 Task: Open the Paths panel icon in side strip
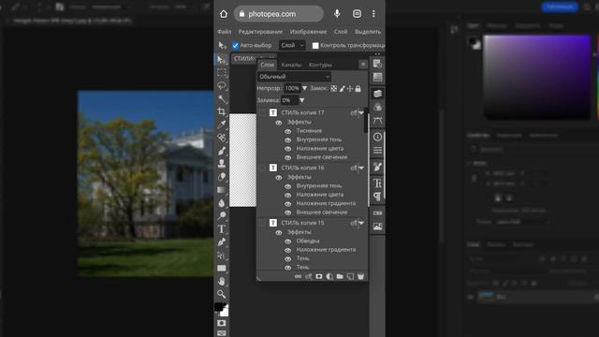click(x=377, y=121)
